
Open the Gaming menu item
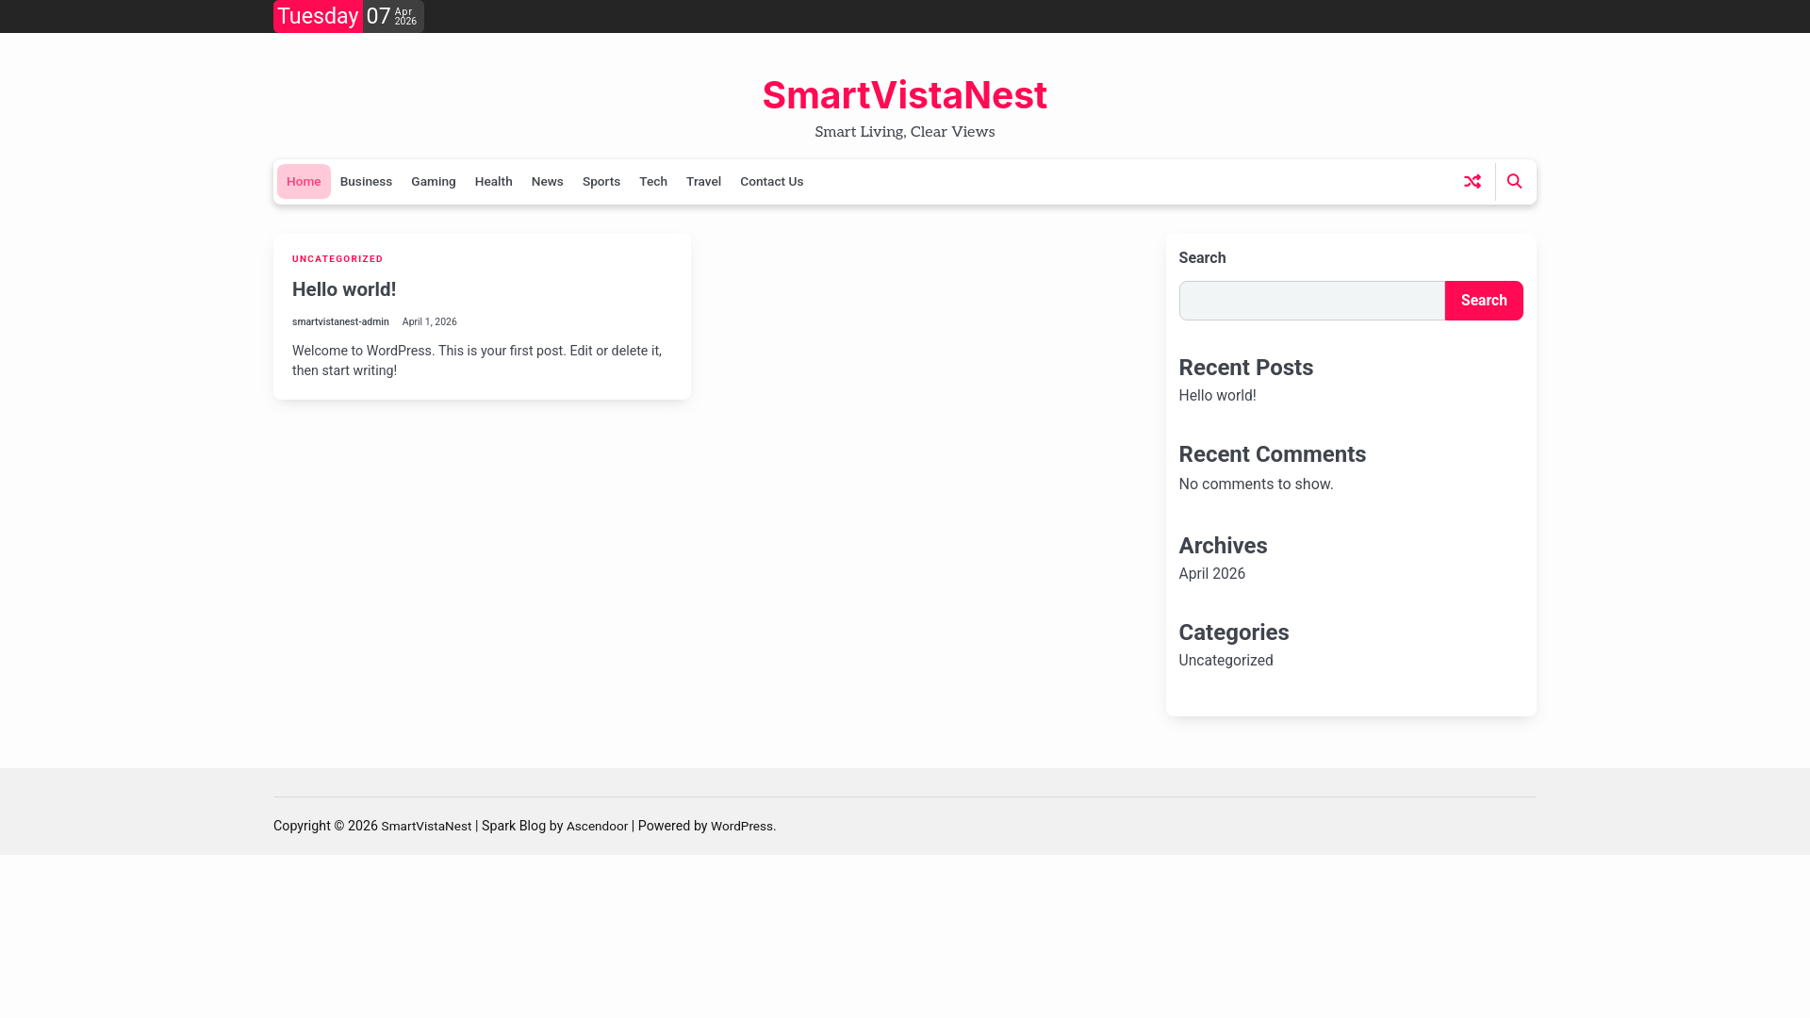(x=434, y=182)
